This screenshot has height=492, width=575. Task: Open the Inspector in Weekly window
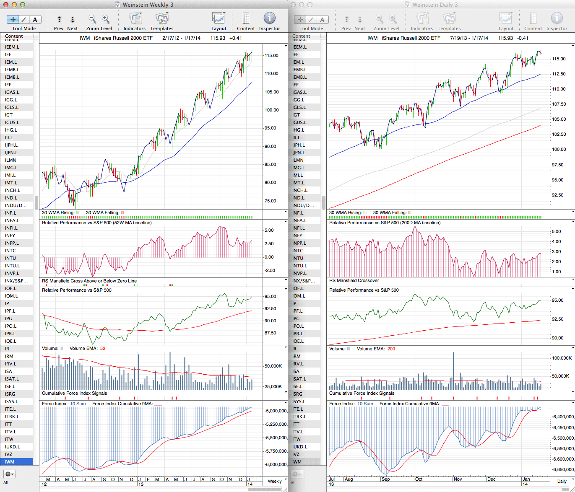click(x=269, y=19)
